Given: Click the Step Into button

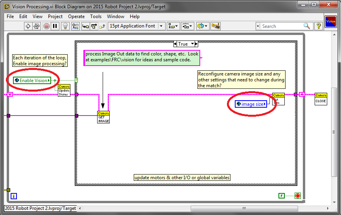Looking at the screenshot, I should click(85, 26).
